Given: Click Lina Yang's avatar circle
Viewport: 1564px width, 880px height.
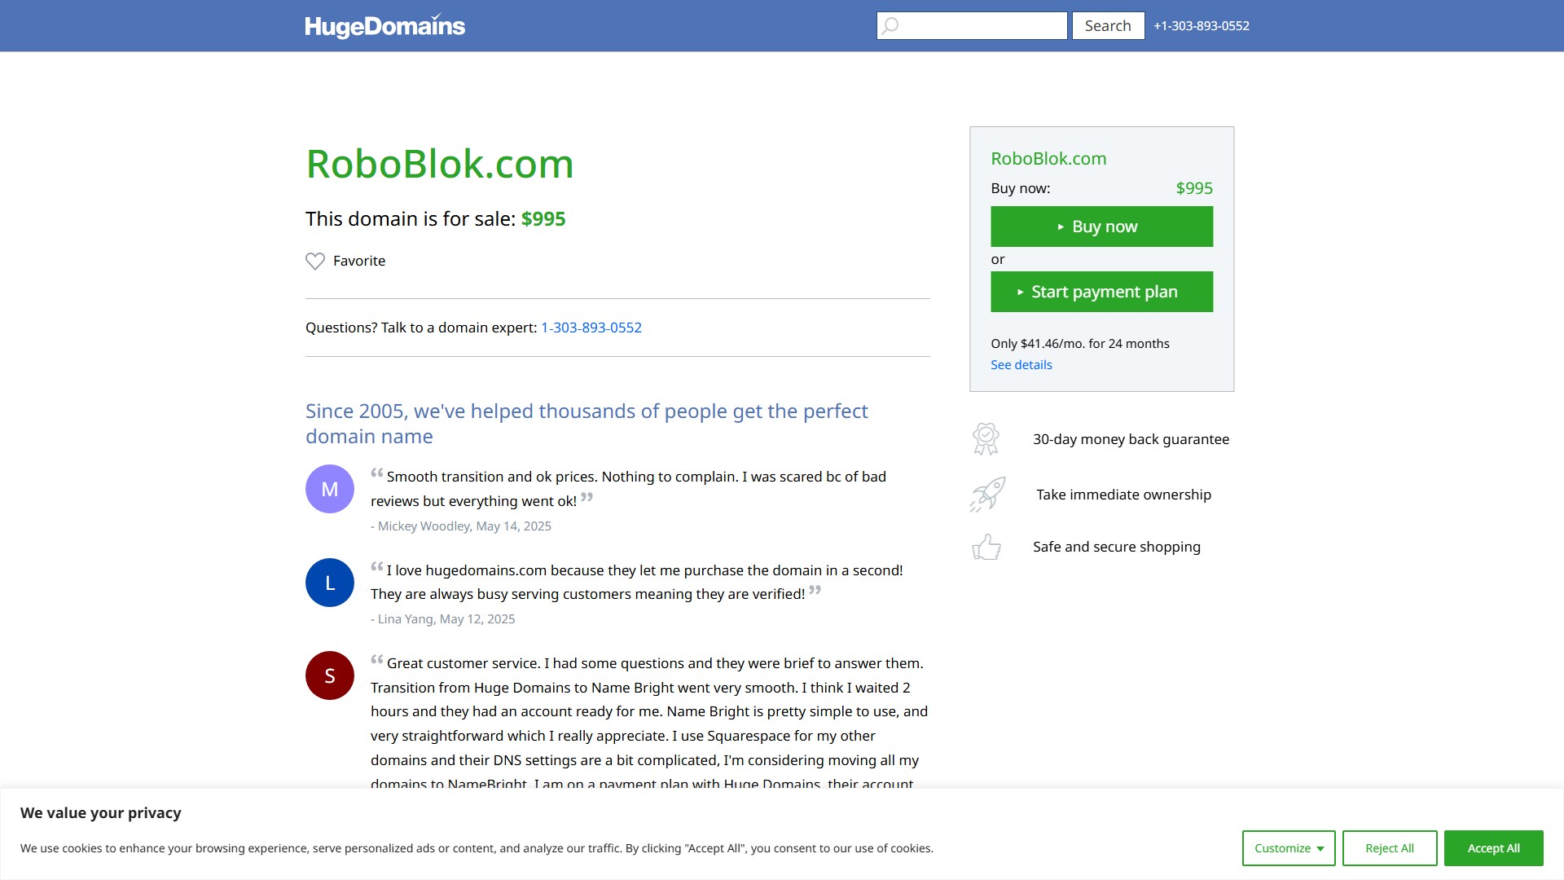Looking at the screenshot, I should 329,582.
